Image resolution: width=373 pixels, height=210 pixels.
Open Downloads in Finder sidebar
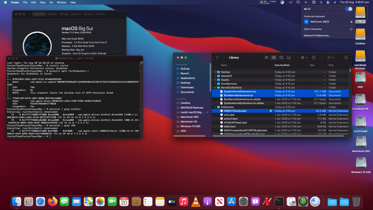pos(187,87)
